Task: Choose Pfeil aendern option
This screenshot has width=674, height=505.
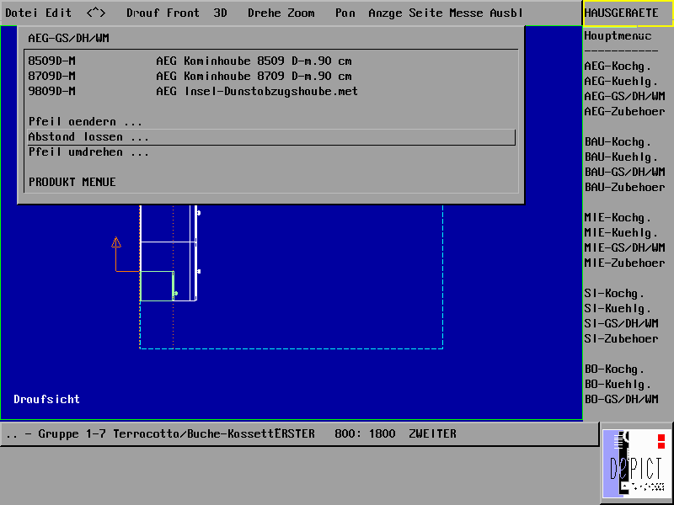Action: point(270,121)
